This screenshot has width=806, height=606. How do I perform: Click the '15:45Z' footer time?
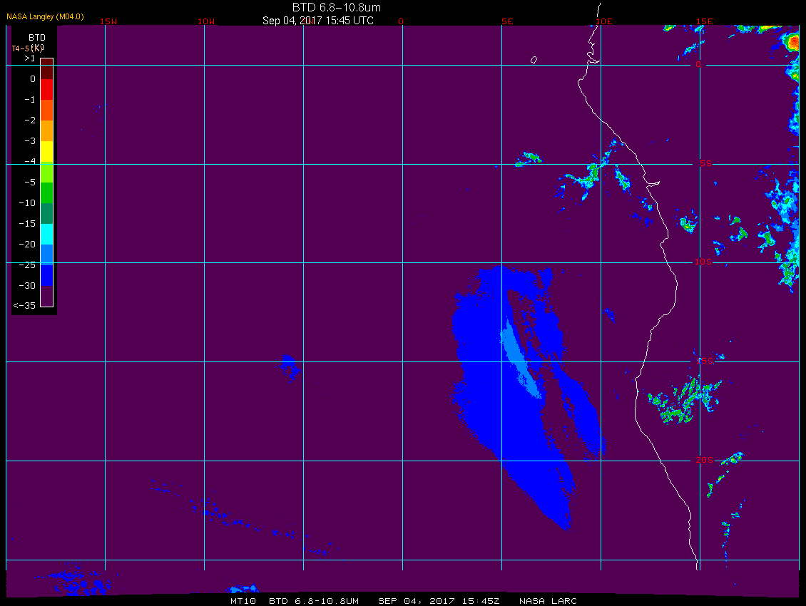coord(481,601)
